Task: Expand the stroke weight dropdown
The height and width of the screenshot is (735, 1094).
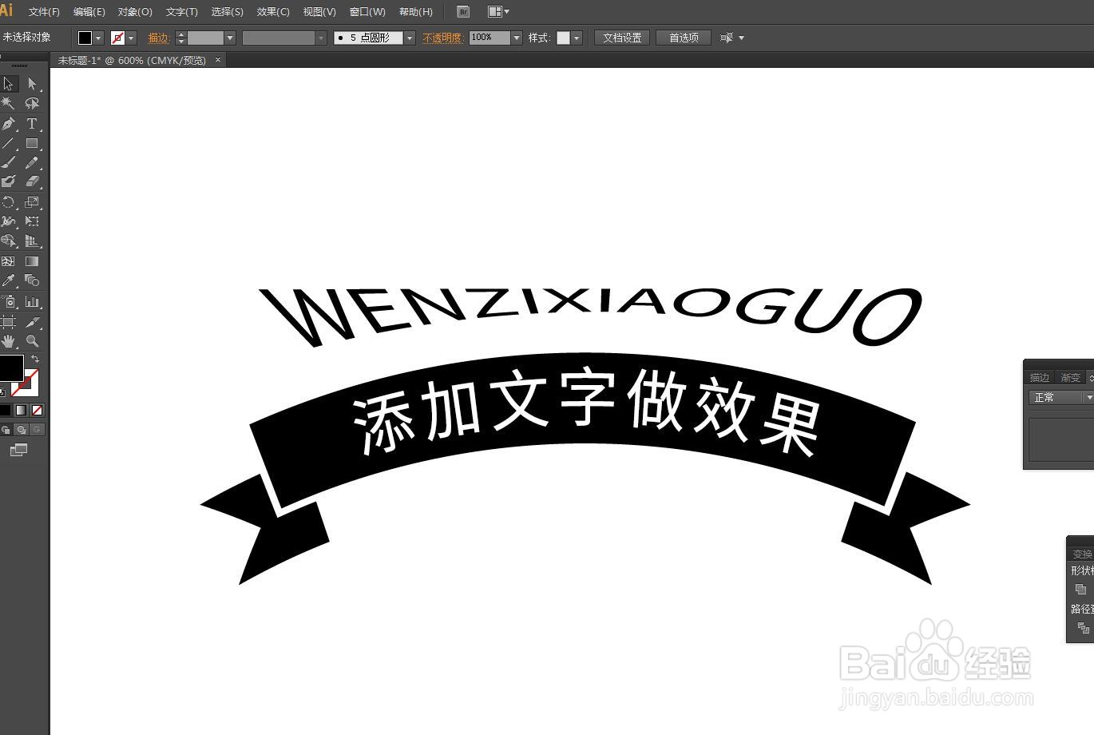Action: [x=230, y=38]
